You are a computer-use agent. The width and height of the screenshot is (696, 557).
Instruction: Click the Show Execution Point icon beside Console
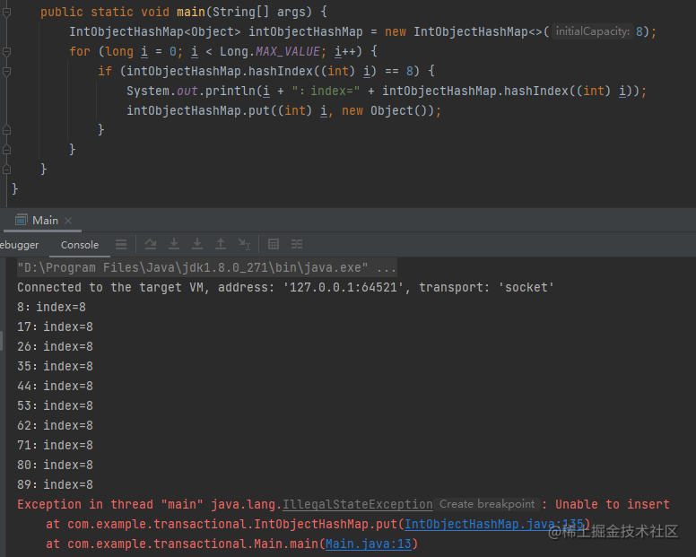121,244
